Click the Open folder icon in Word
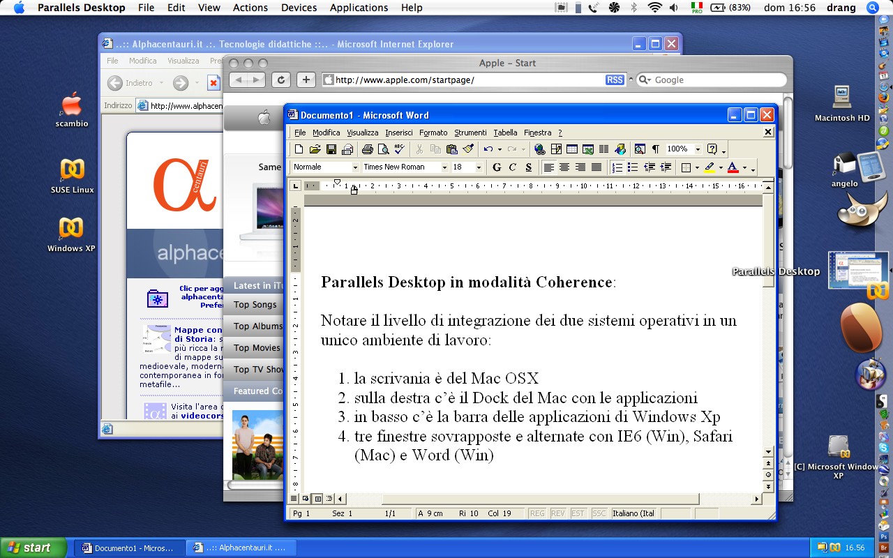Screen dimensions: 893x558 click(x=315, y=149)
